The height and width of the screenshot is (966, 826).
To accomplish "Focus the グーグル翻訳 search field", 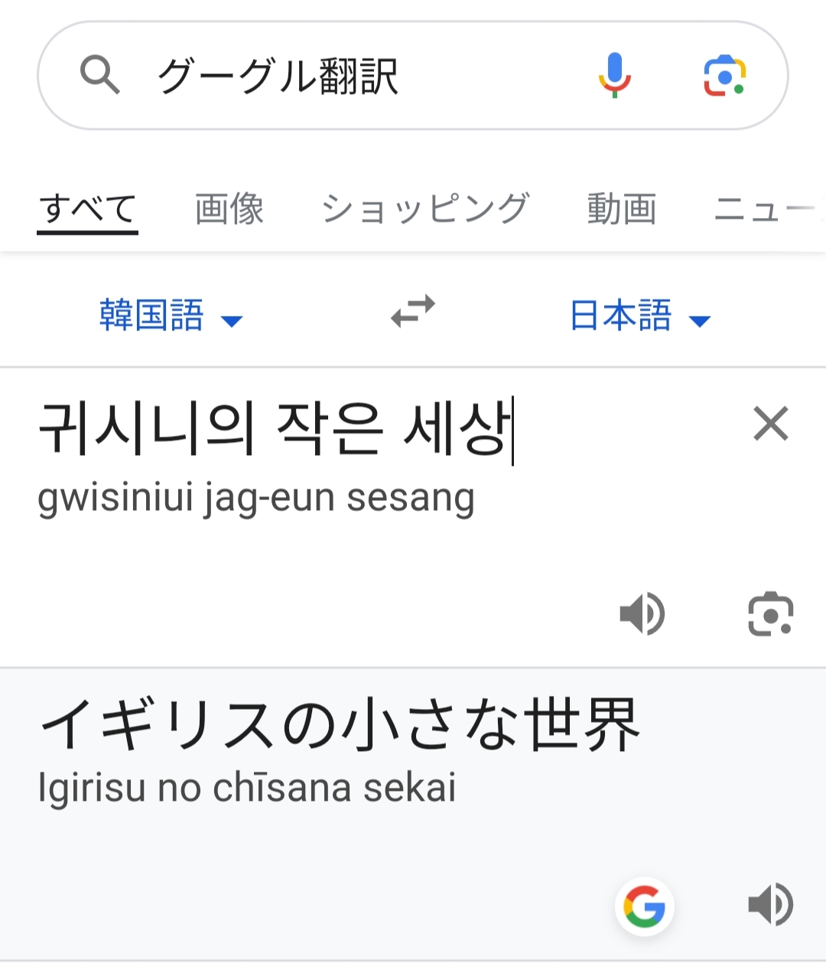I will pyautogui.click(x=344, y=76).
